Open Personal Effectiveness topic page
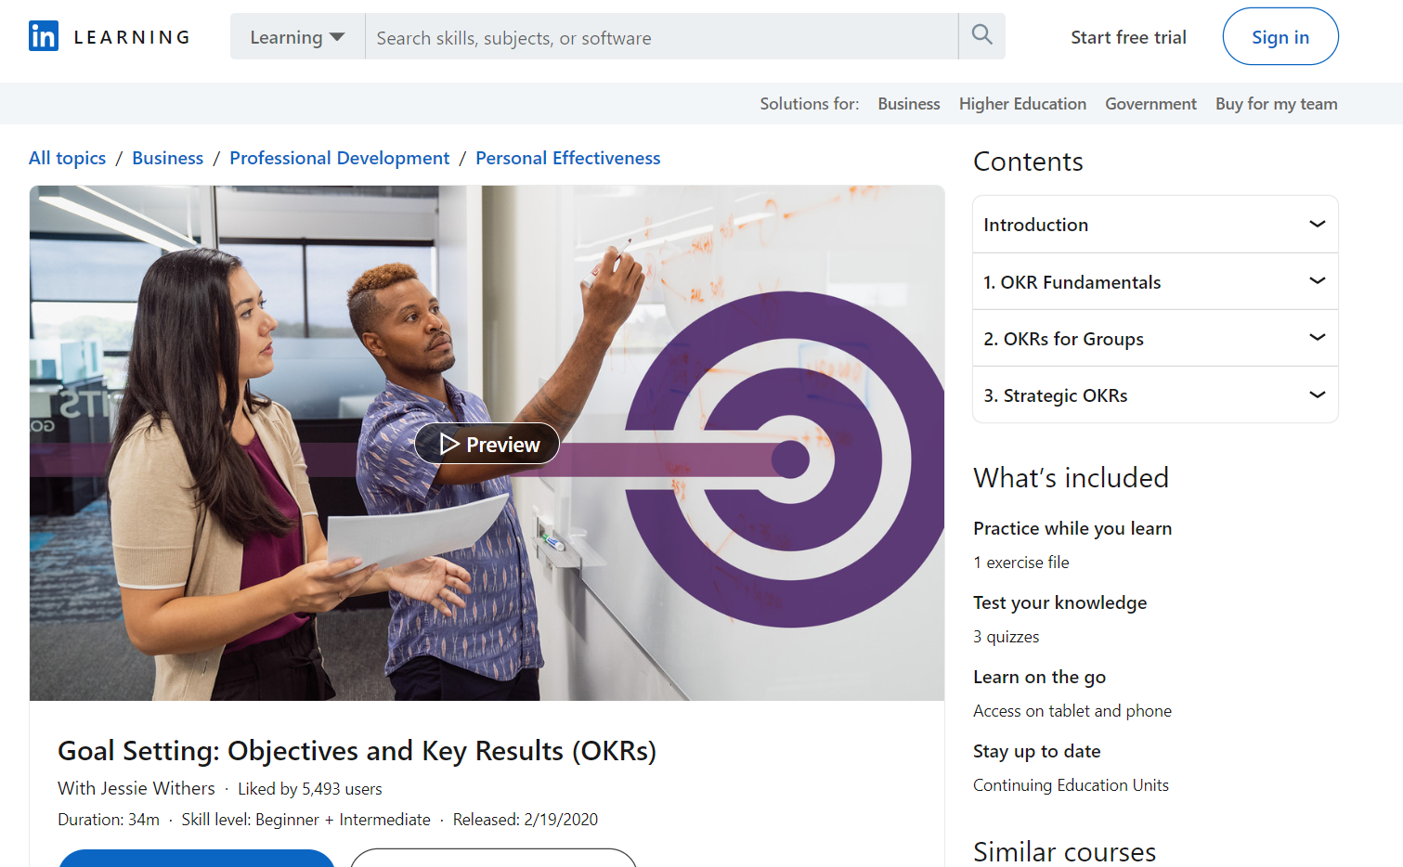 (x=567, y=158)
